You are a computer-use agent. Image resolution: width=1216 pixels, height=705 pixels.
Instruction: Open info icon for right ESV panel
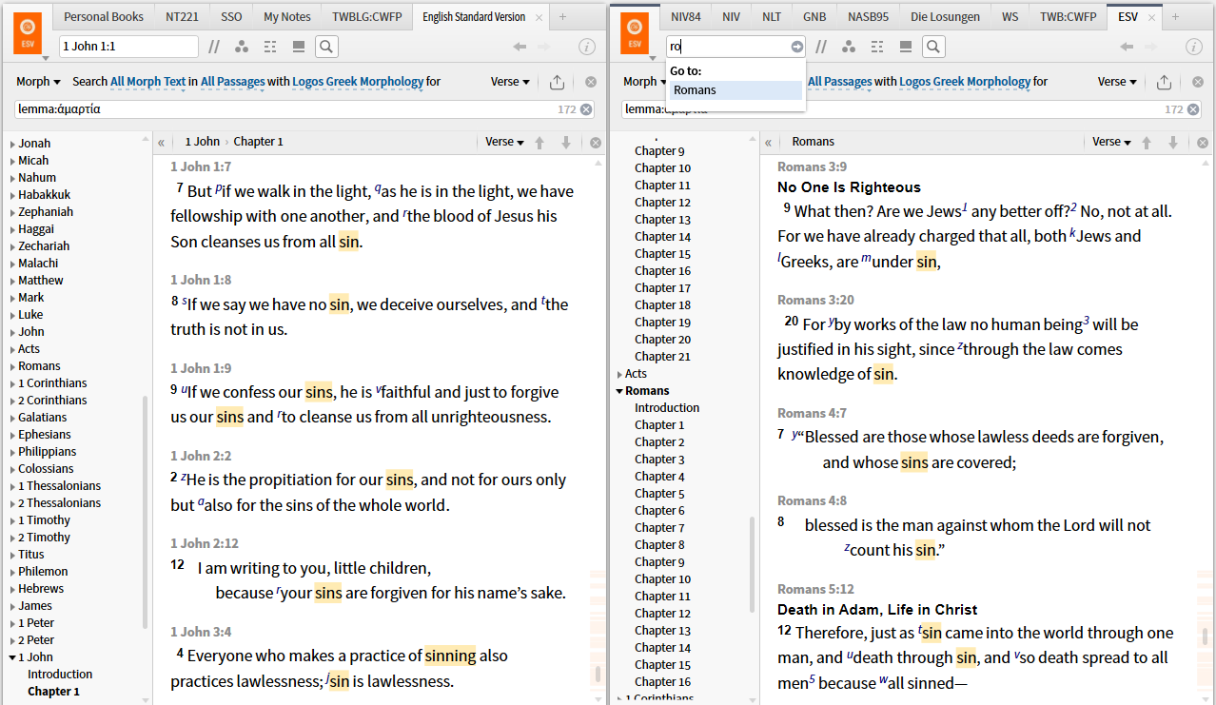click(1195, 47)
